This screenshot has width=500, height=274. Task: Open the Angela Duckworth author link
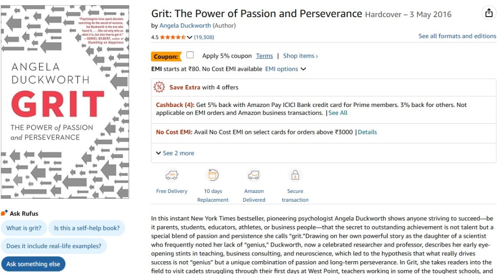click(185, 25)
